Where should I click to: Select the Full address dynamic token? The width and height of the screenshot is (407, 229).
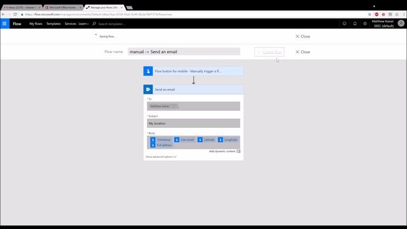coord(162,145)
